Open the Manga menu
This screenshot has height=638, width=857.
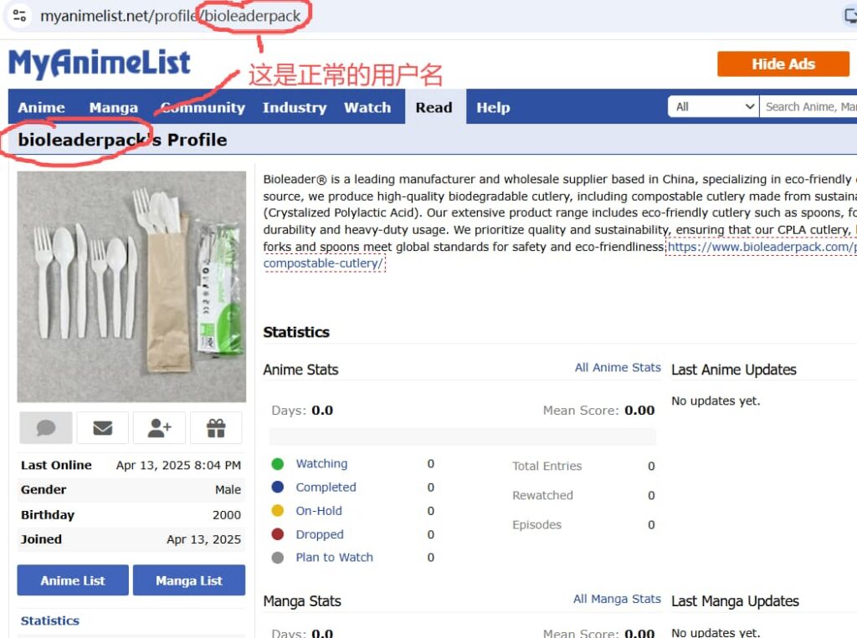coord(114,107)
